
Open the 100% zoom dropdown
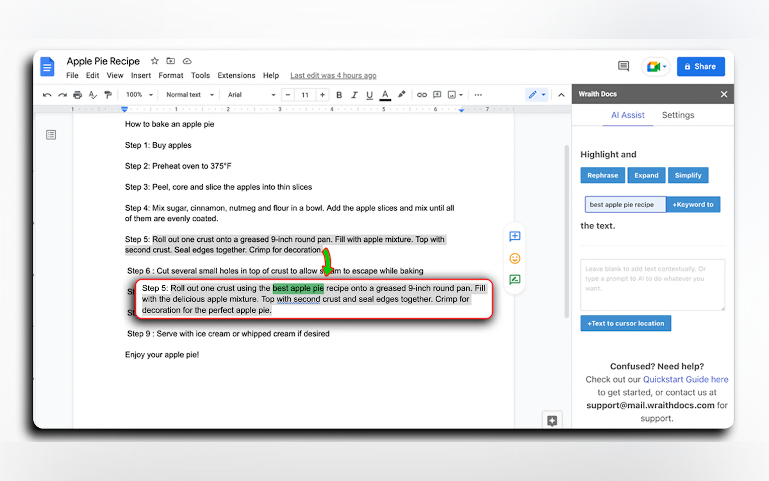click(x=139, y=95)
